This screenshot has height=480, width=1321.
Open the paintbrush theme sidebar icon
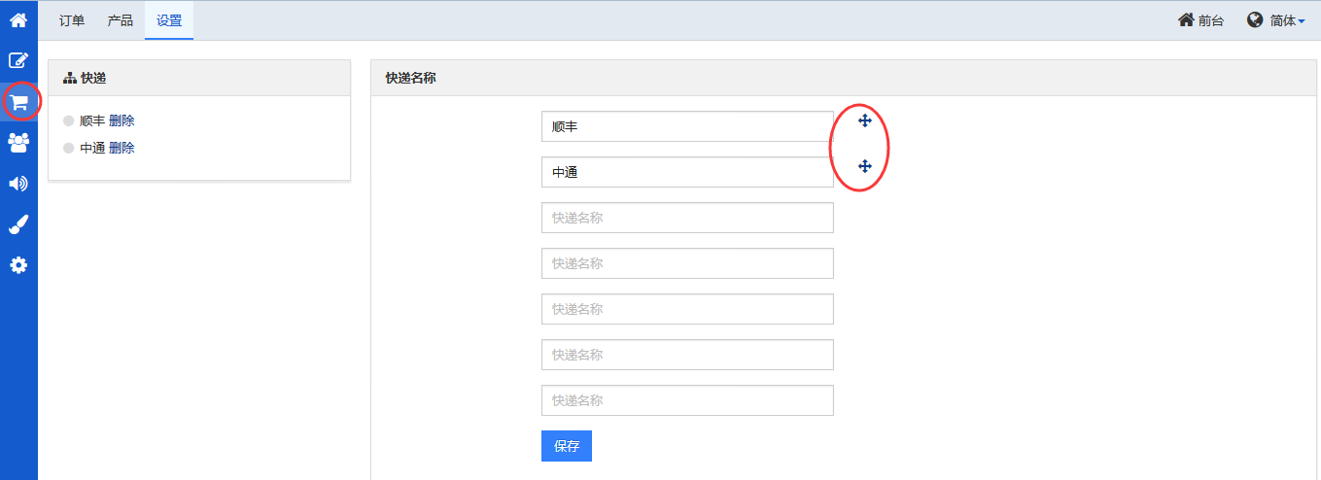click(x=18, y=224)
